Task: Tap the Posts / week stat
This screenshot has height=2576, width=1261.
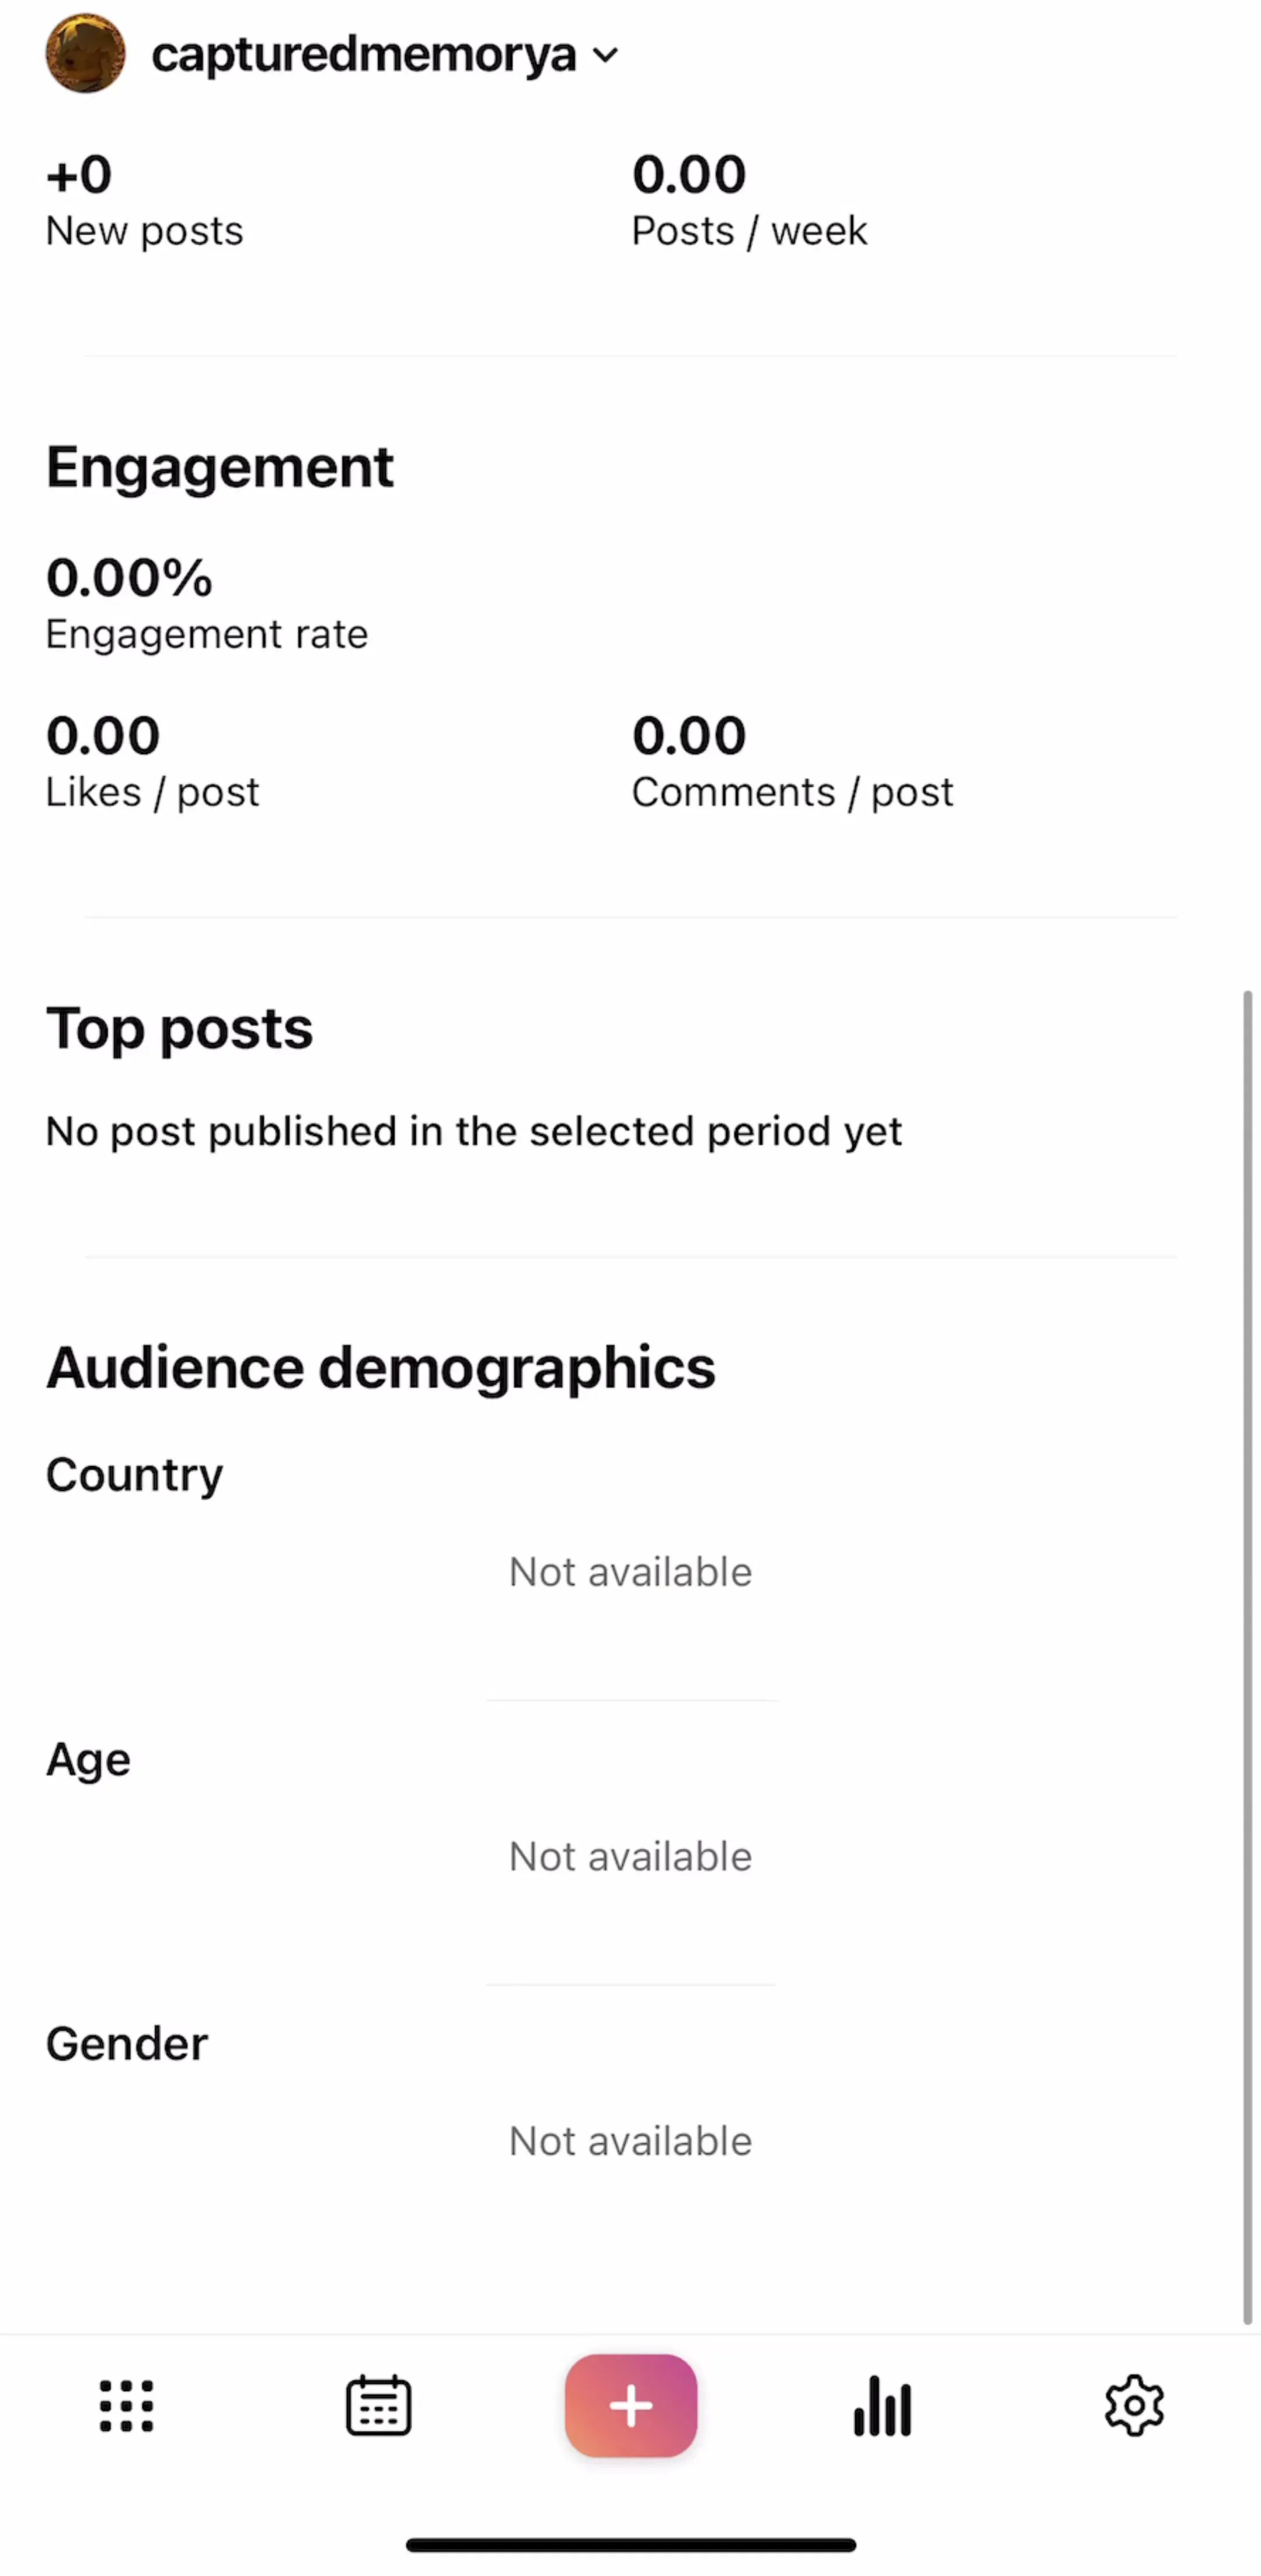Action: (x=750, y=201)
